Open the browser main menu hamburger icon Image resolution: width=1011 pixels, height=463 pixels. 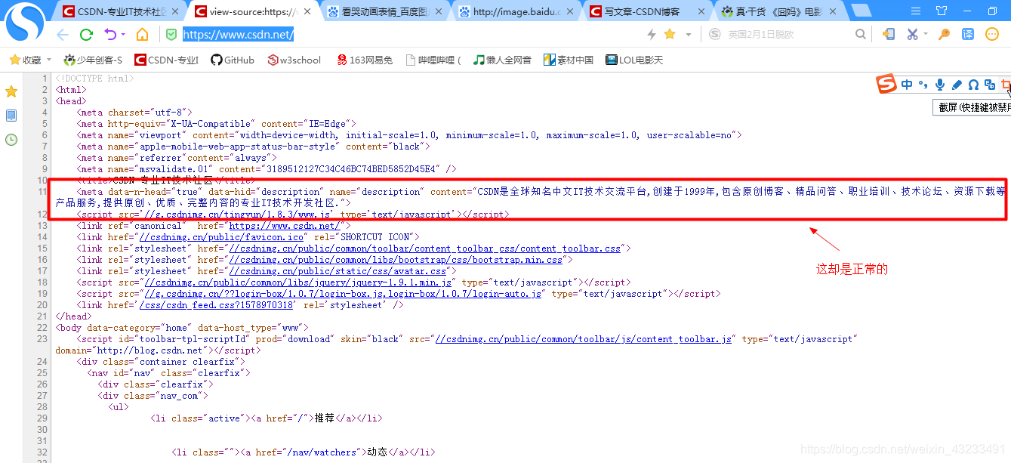[x=914, y=11]
